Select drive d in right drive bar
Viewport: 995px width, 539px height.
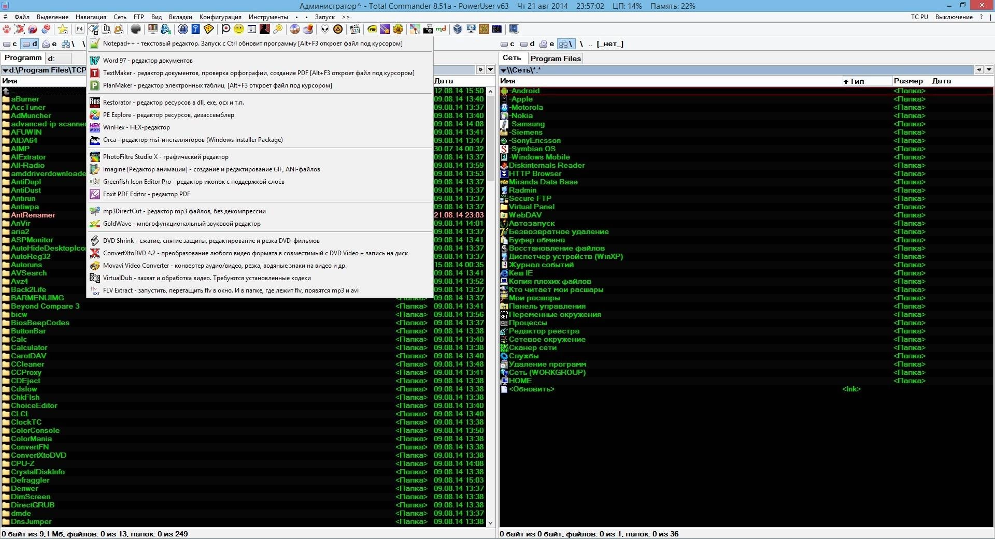click(x=528, y=44)
